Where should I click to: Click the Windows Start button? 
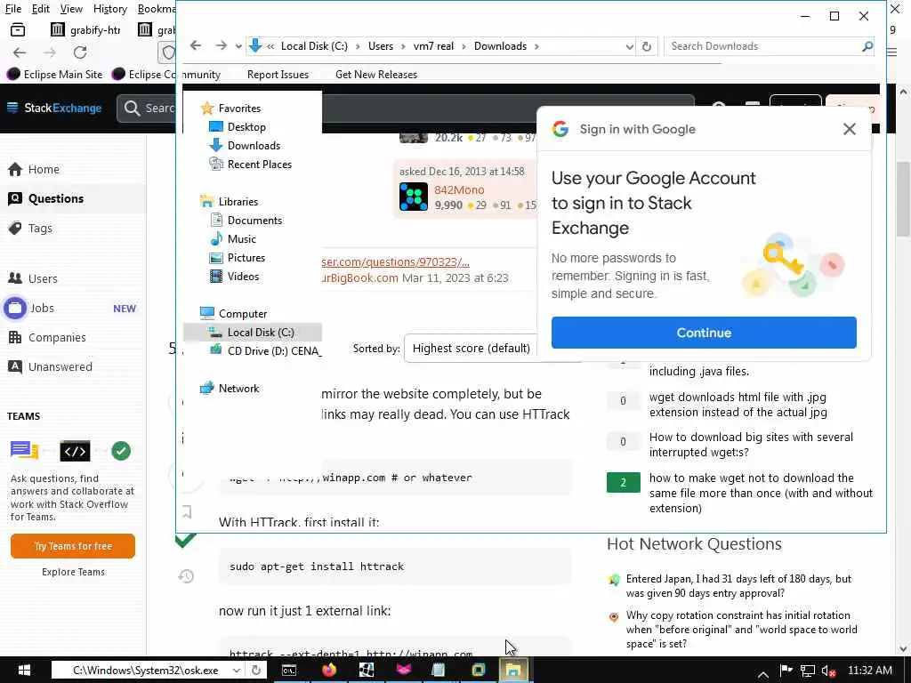[x=23, y=671]
